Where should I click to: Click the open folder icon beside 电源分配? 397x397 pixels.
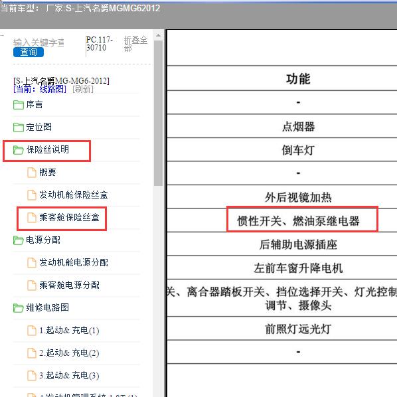click(18, 240)
